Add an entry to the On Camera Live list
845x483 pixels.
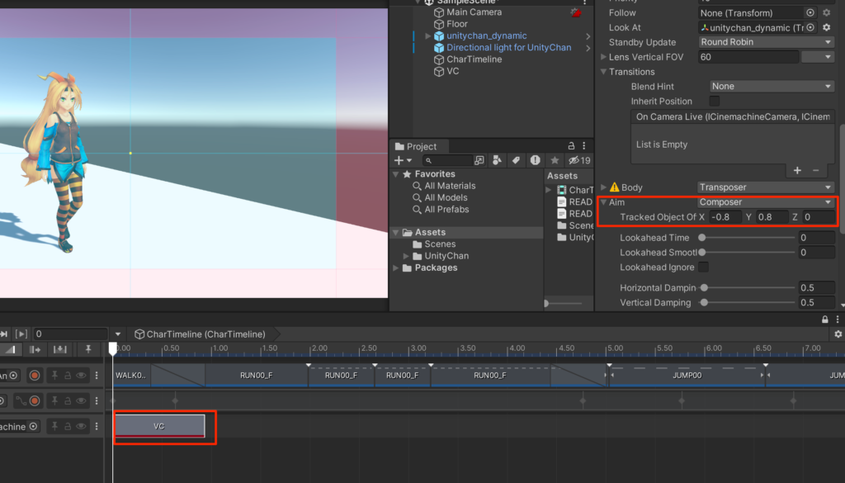point(798,170)
